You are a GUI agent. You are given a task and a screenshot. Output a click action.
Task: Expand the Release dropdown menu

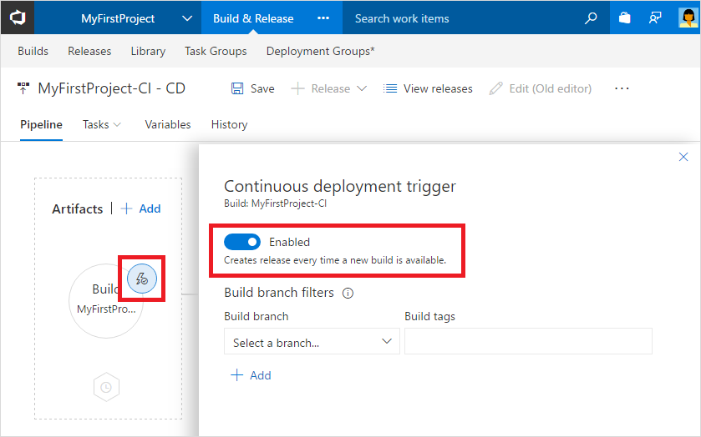[x=362, y=88]
